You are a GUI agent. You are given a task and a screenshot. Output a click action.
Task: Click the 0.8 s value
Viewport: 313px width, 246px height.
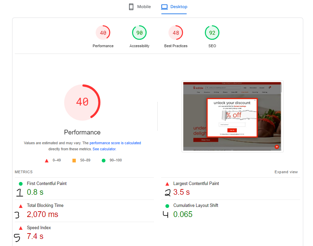pos(35,192)
